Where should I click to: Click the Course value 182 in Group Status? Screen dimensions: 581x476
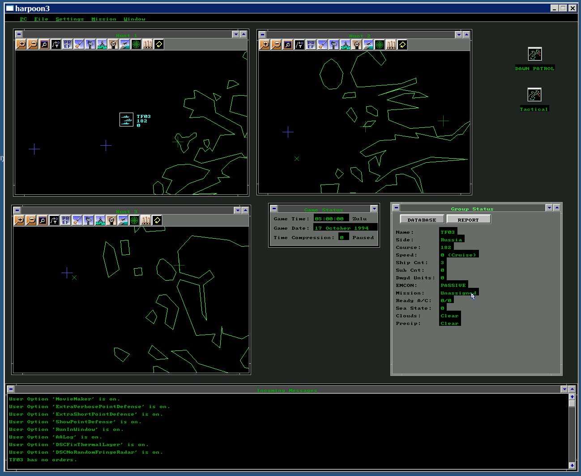pos(446,247)
